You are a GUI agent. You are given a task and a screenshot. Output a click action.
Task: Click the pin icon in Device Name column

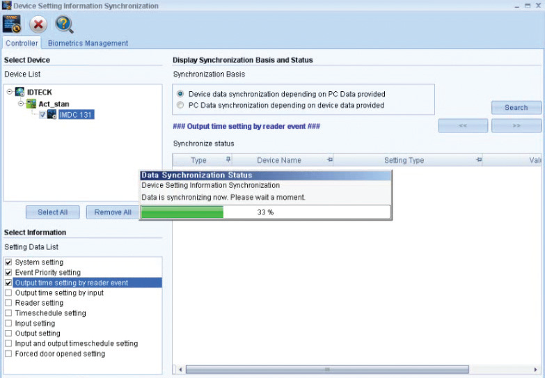(x=329, y=160)
